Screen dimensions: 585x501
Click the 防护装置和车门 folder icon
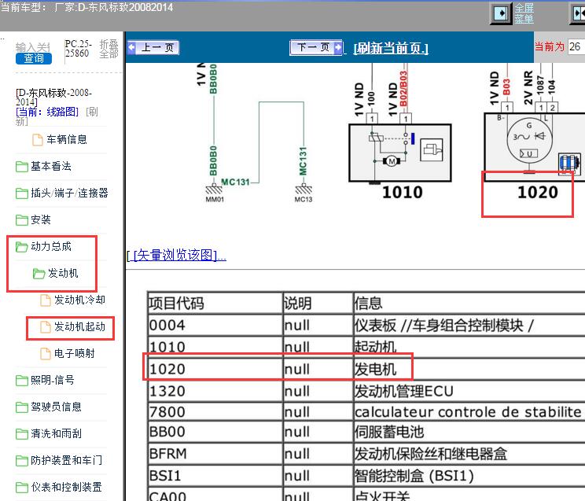[x=22, y=461]
